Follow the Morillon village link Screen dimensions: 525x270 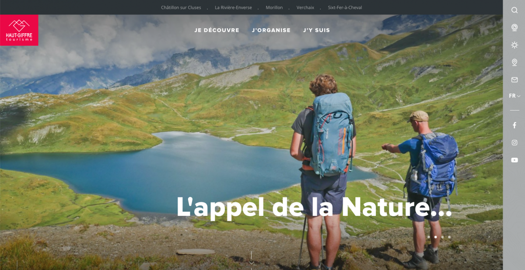pyautogui.click(x=274, y=7)
